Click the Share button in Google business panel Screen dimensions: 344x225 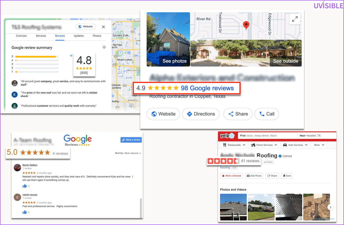pos(238,114)
